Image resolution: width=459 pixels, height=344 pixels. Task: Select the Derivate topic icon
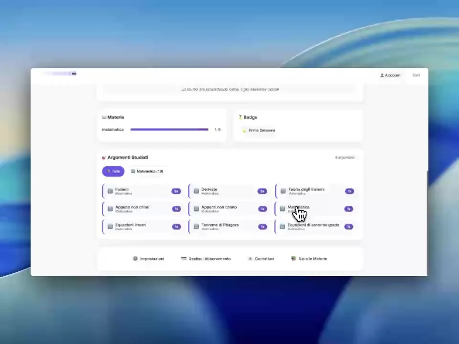[196, 191]
